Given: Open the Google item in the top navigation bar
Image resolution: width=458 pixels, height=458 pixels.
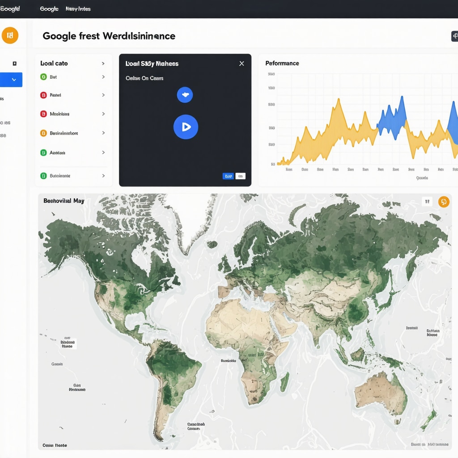Looking at the screenshot, I should click(x=49, y=9).
